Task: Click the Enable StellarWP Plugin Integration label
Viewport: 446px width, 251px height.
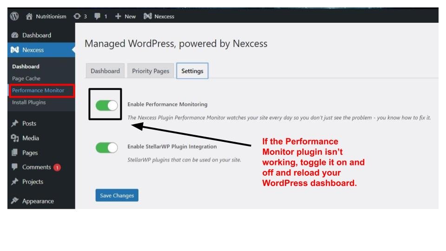Action: (x=172, y=146)
